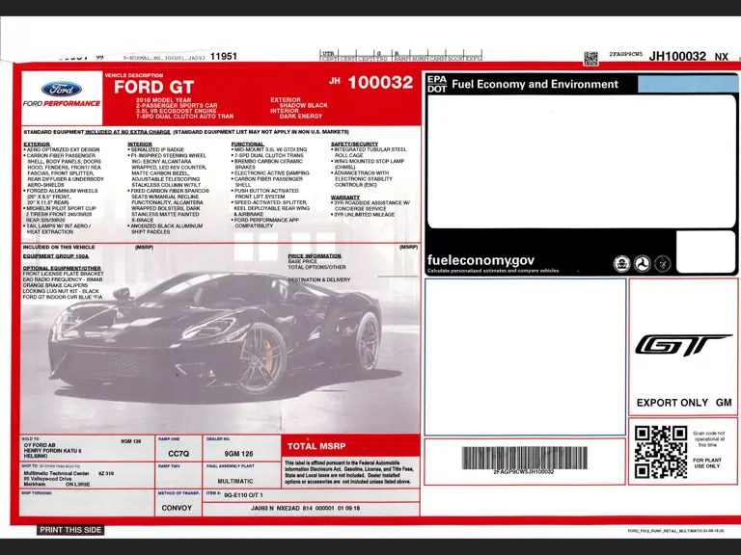
Task: Click the large QR code near 'For Plant Use Only'
Action: [x=661, y=452]
